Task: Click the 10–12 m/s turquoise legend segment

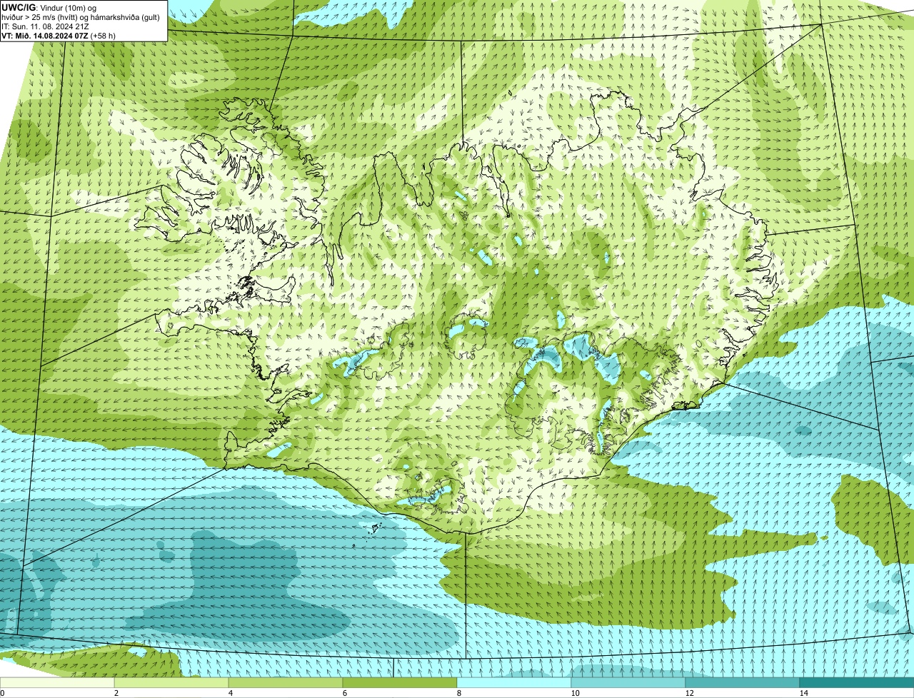Action: 628,682
